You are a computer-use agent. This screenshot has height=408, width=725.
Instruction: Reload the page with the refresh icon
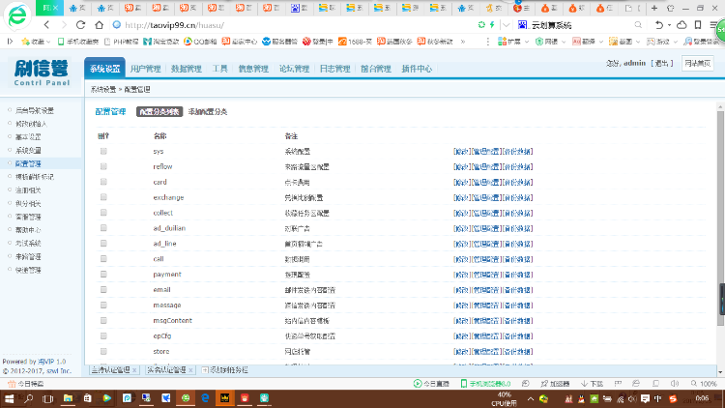click(x=81, y=25)
